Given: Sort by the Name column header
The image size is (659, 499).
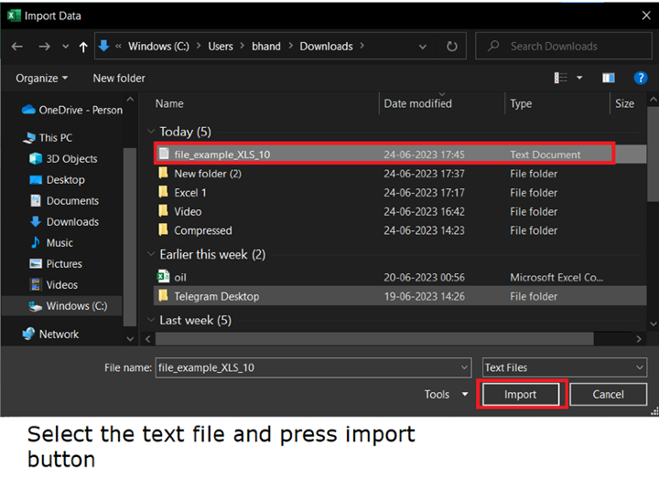Looking at the screenshot, I should tap(169, 104).
